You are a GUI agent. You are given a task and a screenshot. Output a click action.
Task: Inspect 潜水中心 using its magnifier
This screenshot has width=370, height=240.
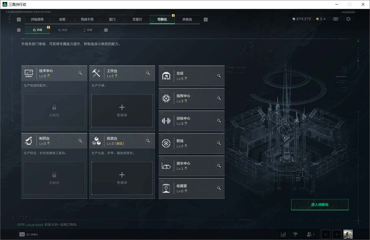[219, 166]
